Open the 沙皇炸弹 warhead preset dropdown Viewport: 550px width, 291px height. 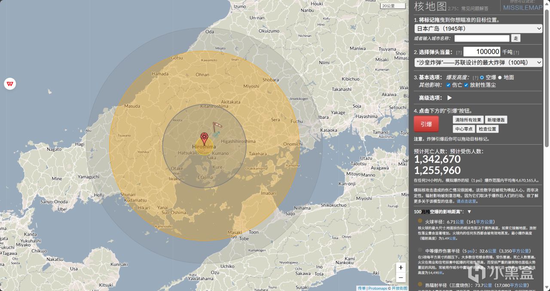click(478, 62)
